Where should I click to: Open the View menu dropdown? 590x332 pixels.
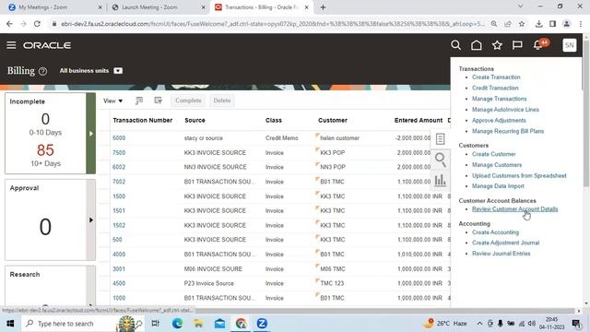click(x=112, y=101)
